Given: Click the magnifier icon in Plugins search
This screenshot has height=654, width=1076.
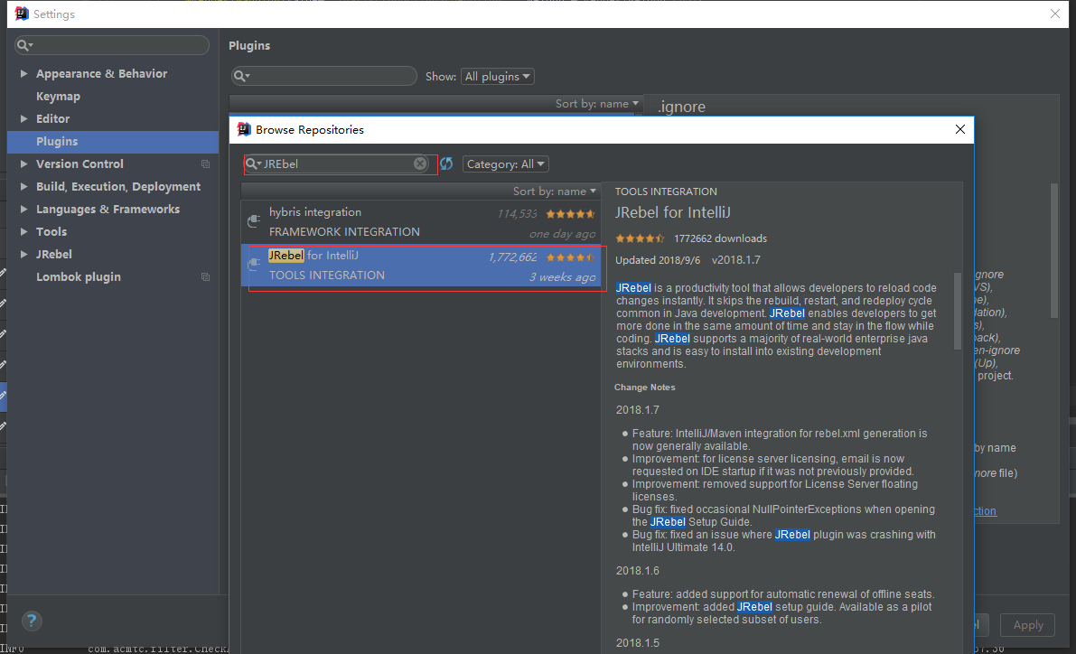Looking at the screenshot, I should pyautogui.click(x=240, y=77).
